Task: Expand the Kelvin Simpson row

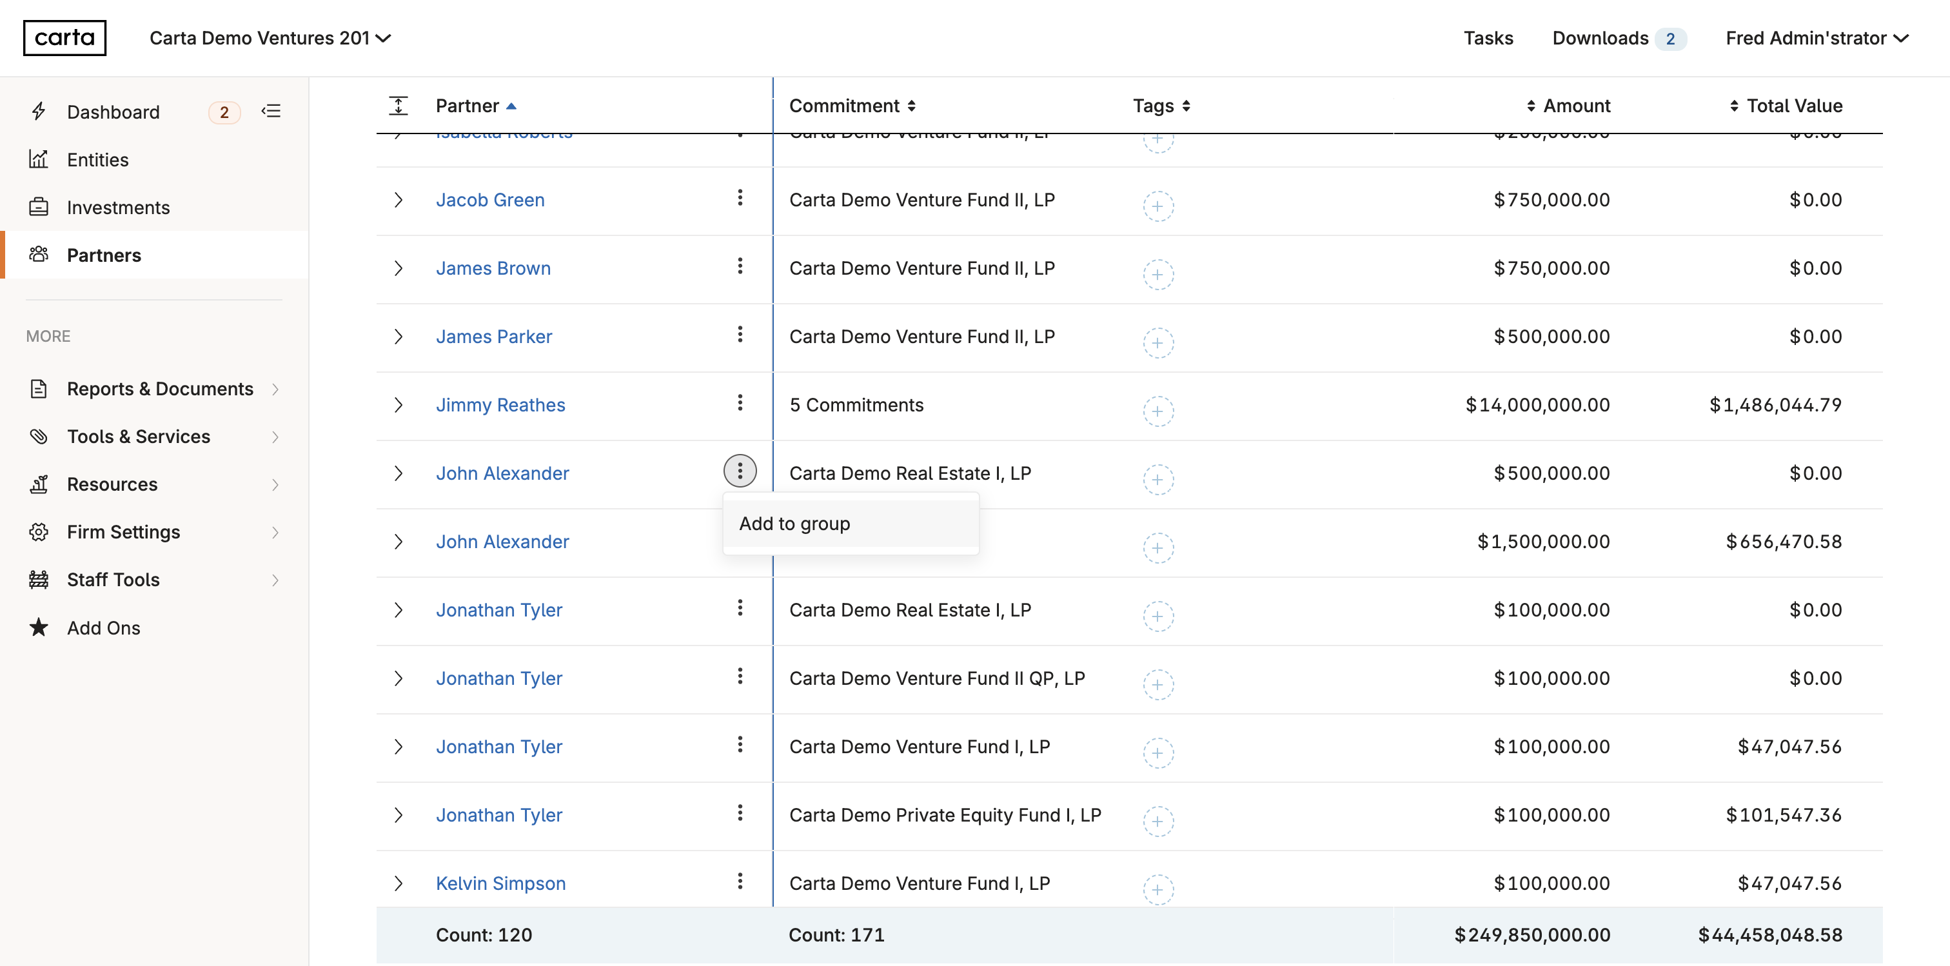Action: pos(398,883)
